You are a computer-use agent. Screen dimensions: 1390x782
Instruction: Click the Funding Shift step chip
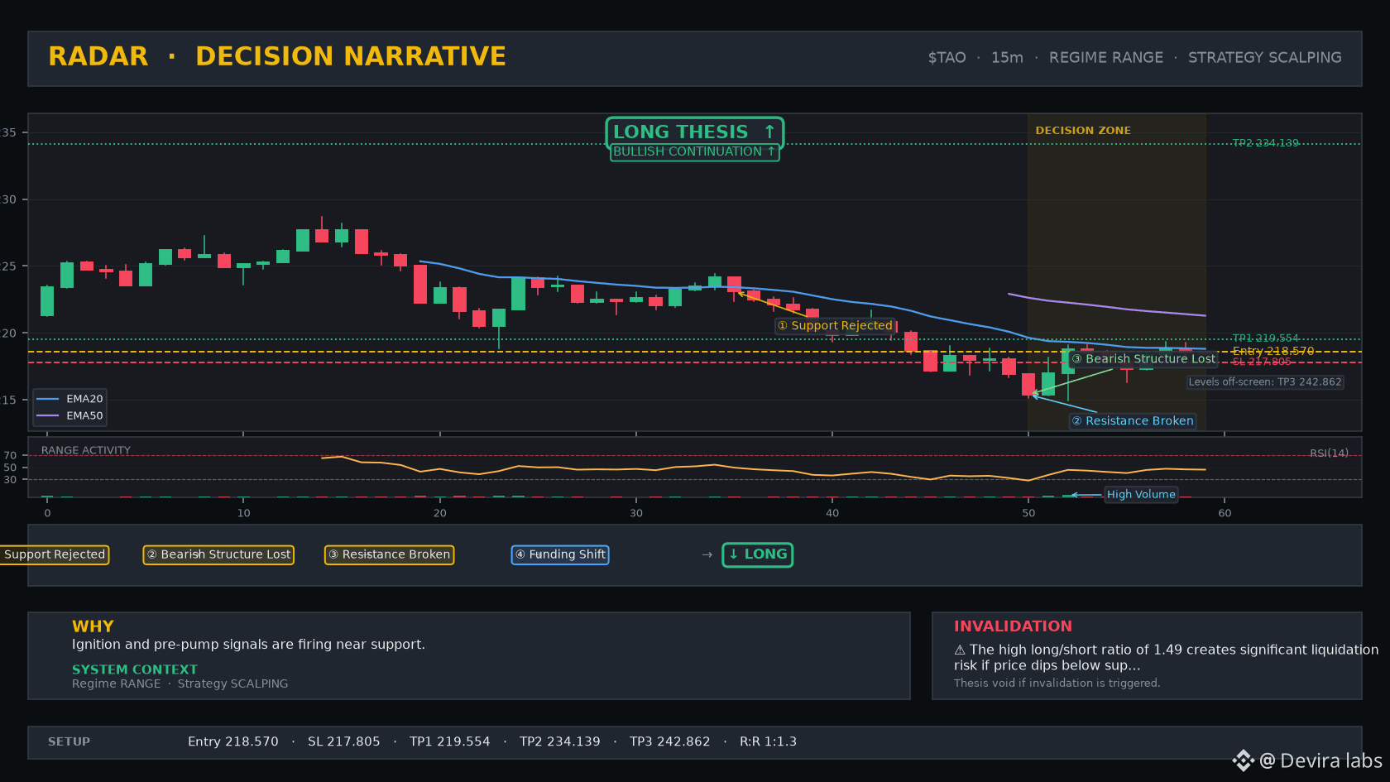(560, 554)
